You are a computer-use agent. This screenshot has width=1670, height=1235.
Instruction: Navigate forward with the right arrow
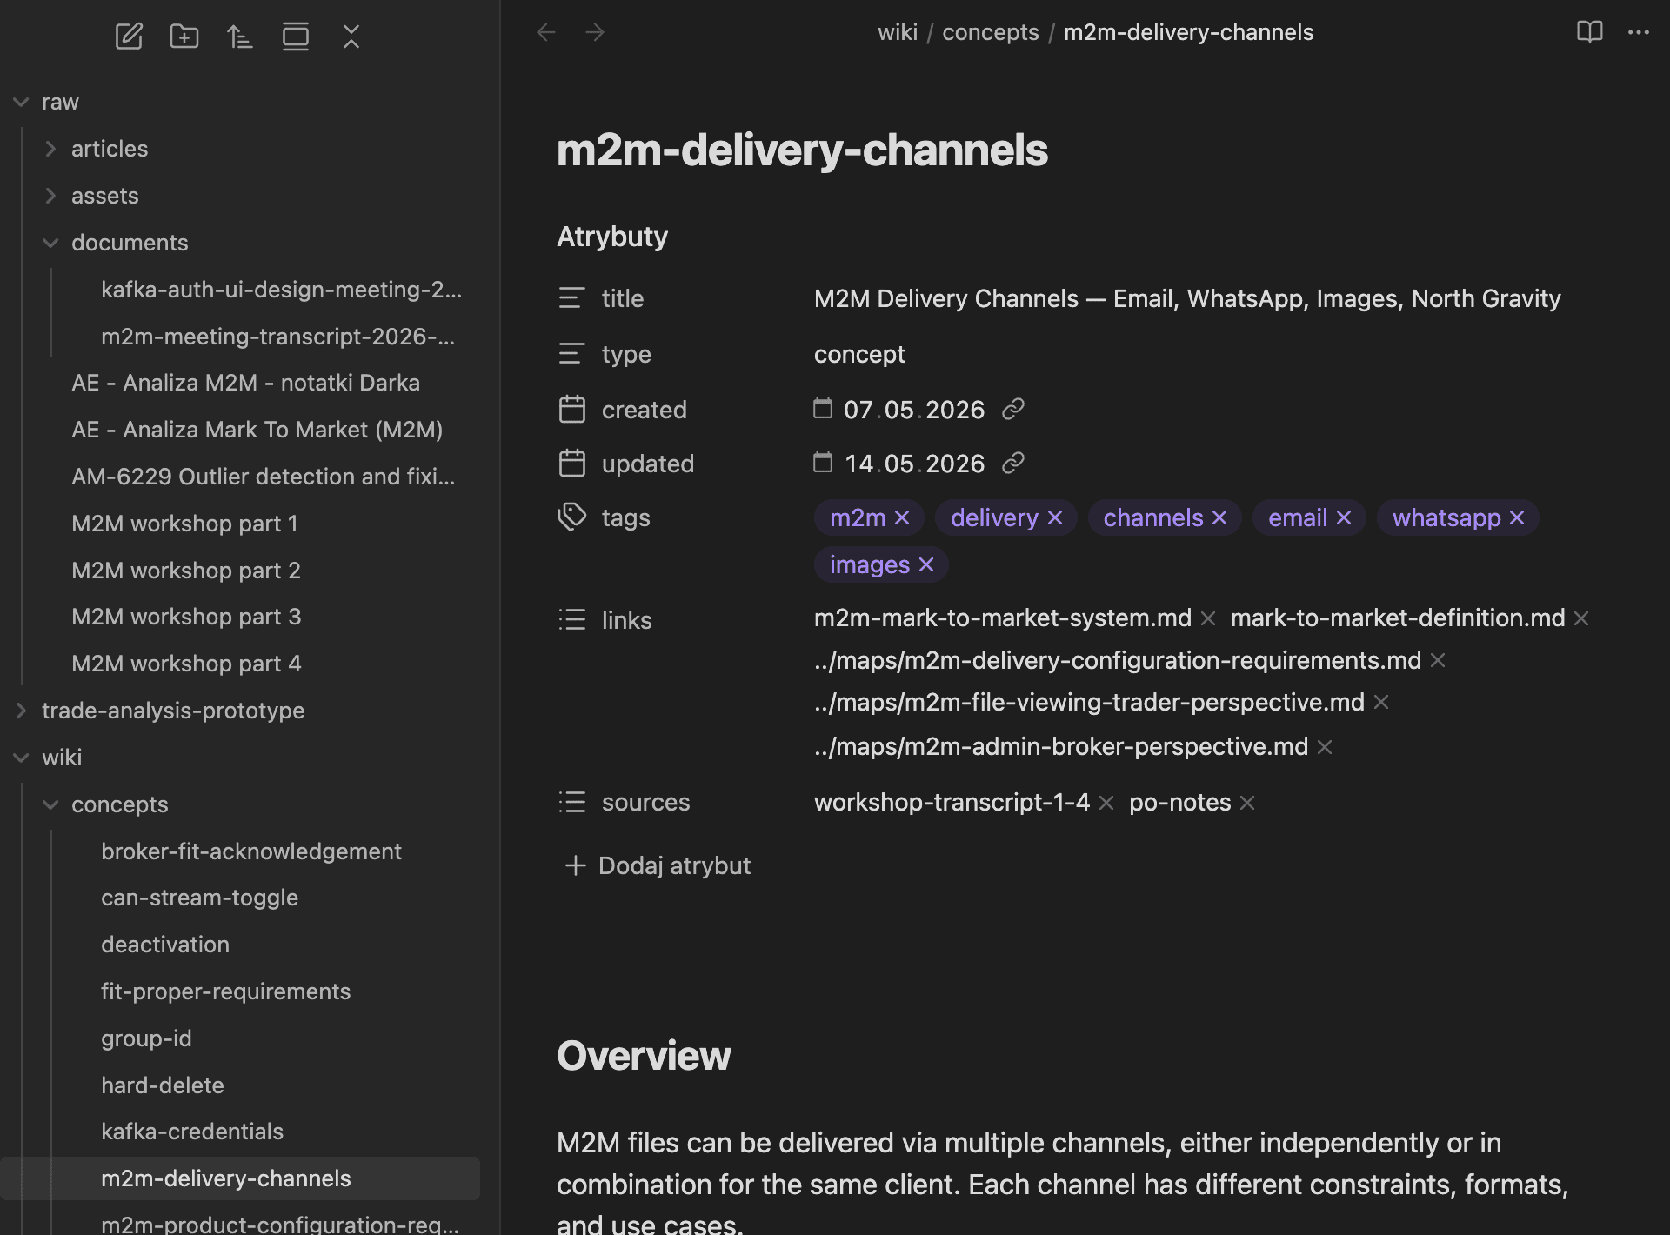coord(595,32)
